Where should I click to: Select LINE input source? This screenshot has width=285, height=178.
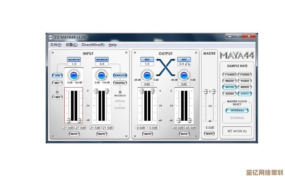[57, 76]
